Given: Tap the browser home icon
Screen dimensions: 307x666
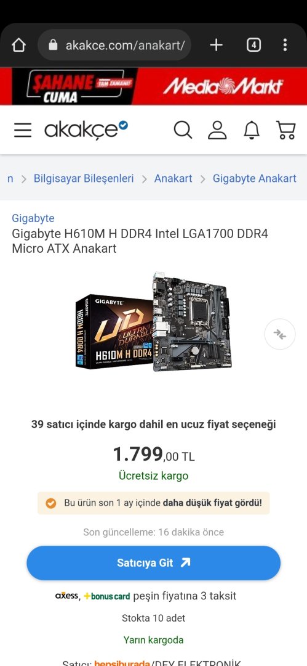Looking at the screenshot, I should point(18,45).
